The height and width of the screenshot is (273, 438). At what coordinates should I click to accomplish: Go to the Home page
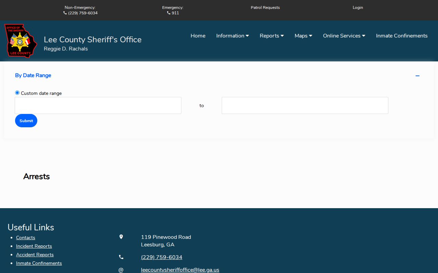pyautogui.click(x=198, y=36)
